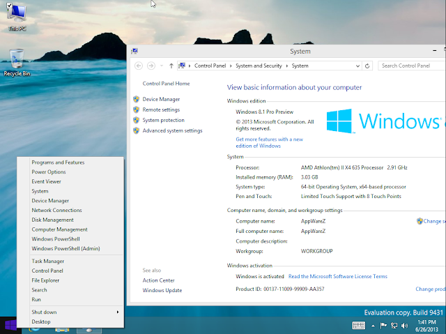Open Advanced system settings link
Image resolution: width=446 pixels, height=334 pixels.
coord(172,130)
